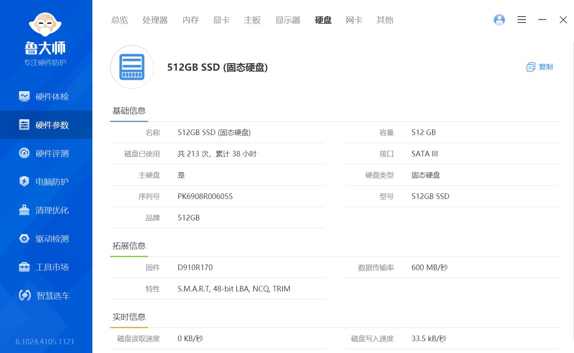574x353 pixels.
Task: Click disk read speed 0 KB/秒
Action: click(190, 338)
